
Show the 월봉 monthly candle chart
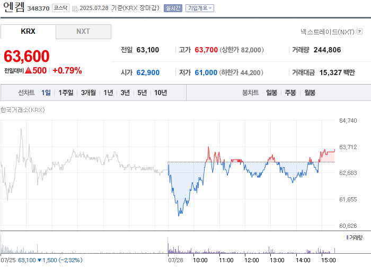click(x=310, y=93)
